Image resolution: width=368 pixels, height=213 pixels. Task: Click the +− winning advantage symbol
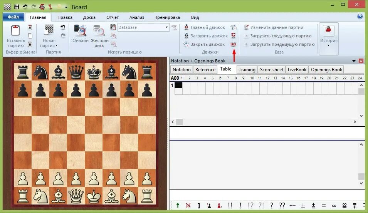click(292, 206)
